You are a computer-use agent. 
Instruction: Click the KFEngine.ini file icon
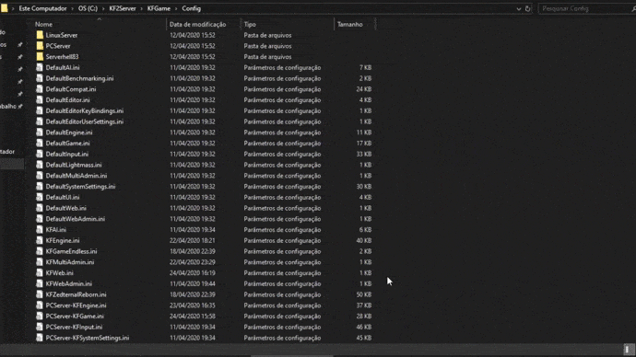(40, 240)
